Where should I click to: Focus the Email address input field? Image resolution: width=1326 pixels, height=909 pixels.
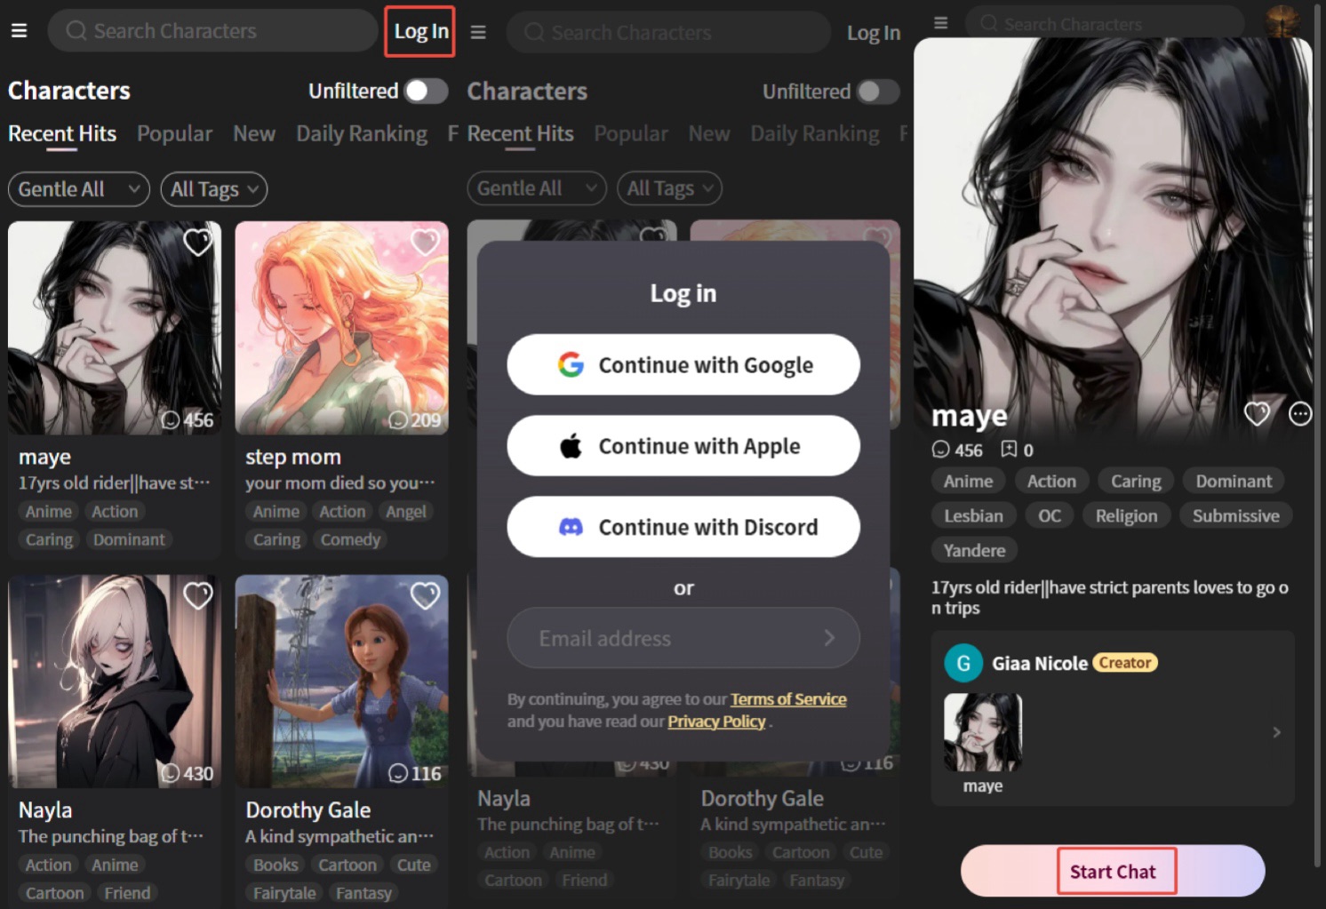667,638
